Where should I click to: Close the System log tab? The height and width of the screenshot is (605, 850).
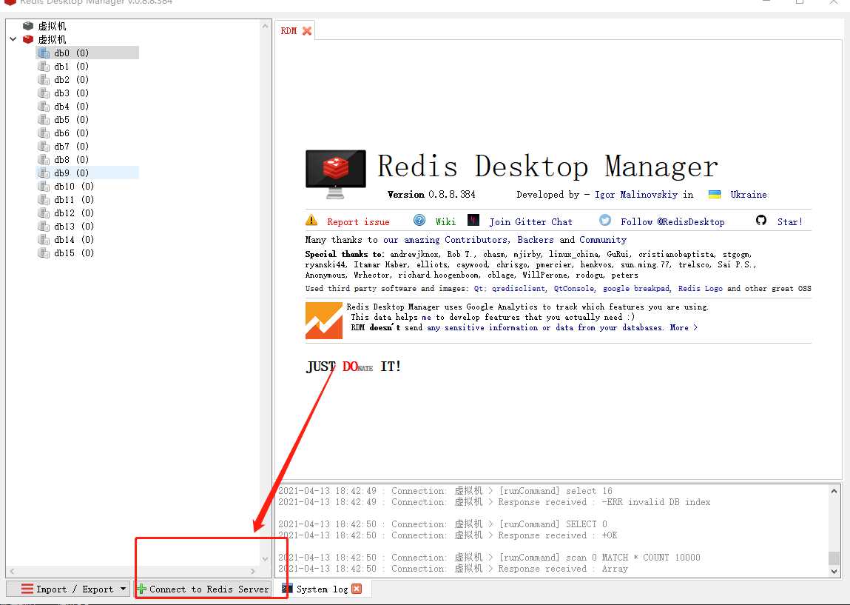356,589
